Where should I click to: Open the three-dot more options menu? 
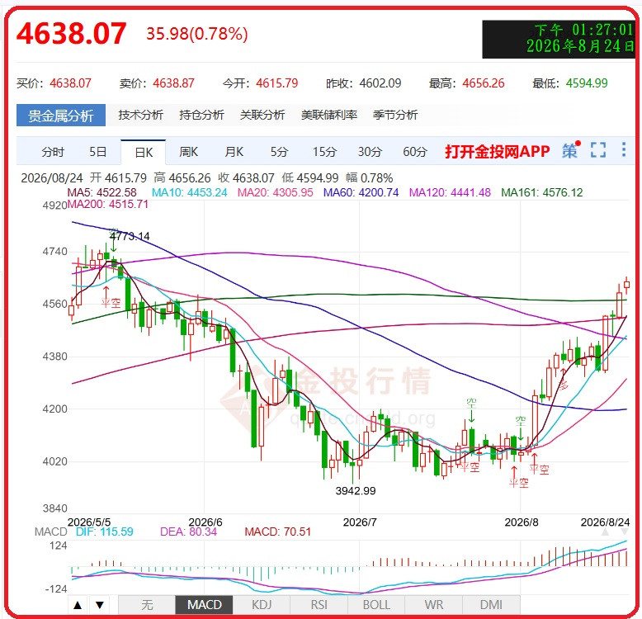tap(624, 149)
